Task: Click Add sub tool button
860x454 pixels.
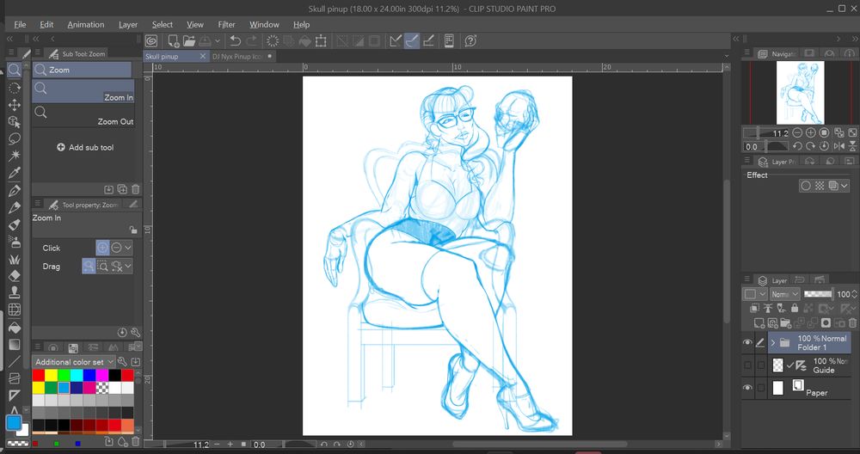Action: (x=85, y=148)
